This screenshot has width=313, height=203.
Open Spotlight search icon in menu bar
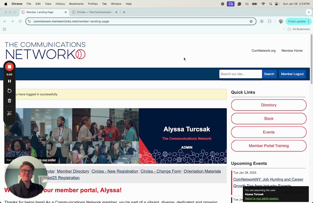[270, 4]
